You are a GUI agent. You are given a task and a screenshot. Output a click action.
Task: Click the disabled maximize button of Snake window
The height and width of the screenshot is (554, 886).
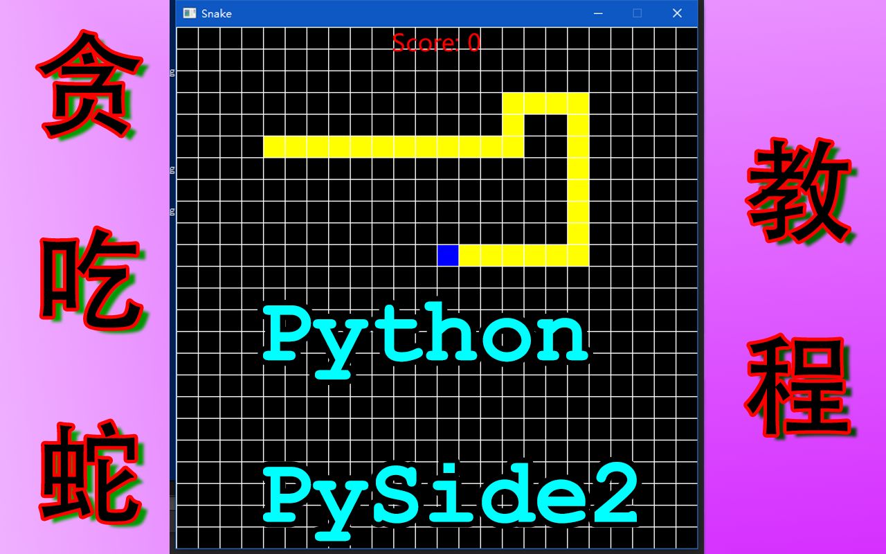click(638, 13)
